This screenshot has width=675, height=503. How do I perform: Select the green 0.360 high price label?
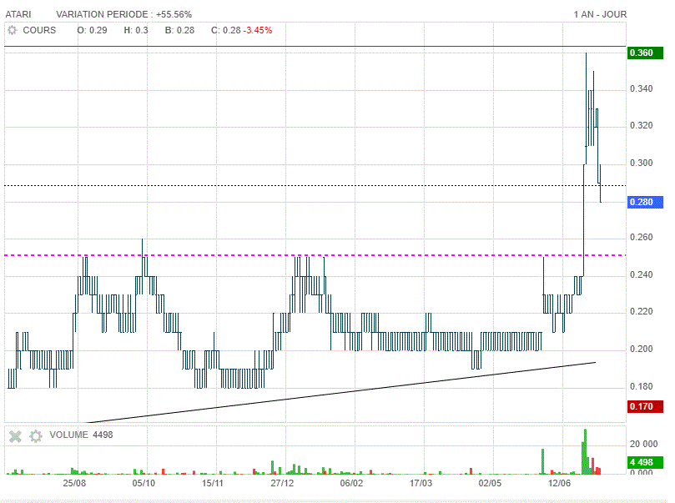pos(645,53)
